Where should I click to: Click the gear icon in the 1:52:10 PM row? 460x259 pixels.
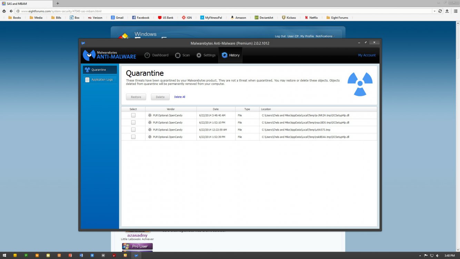click(x=150, y=123)
